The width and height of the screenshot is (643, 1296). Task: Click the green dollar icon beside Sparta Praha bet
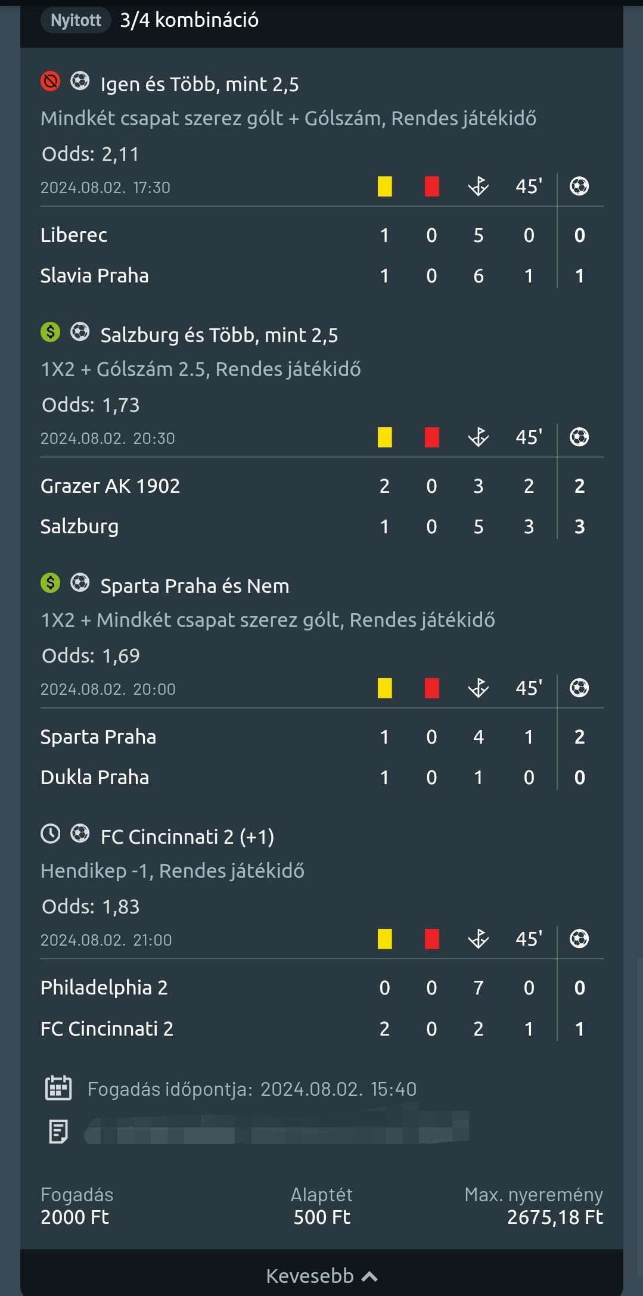click(51, 583)
